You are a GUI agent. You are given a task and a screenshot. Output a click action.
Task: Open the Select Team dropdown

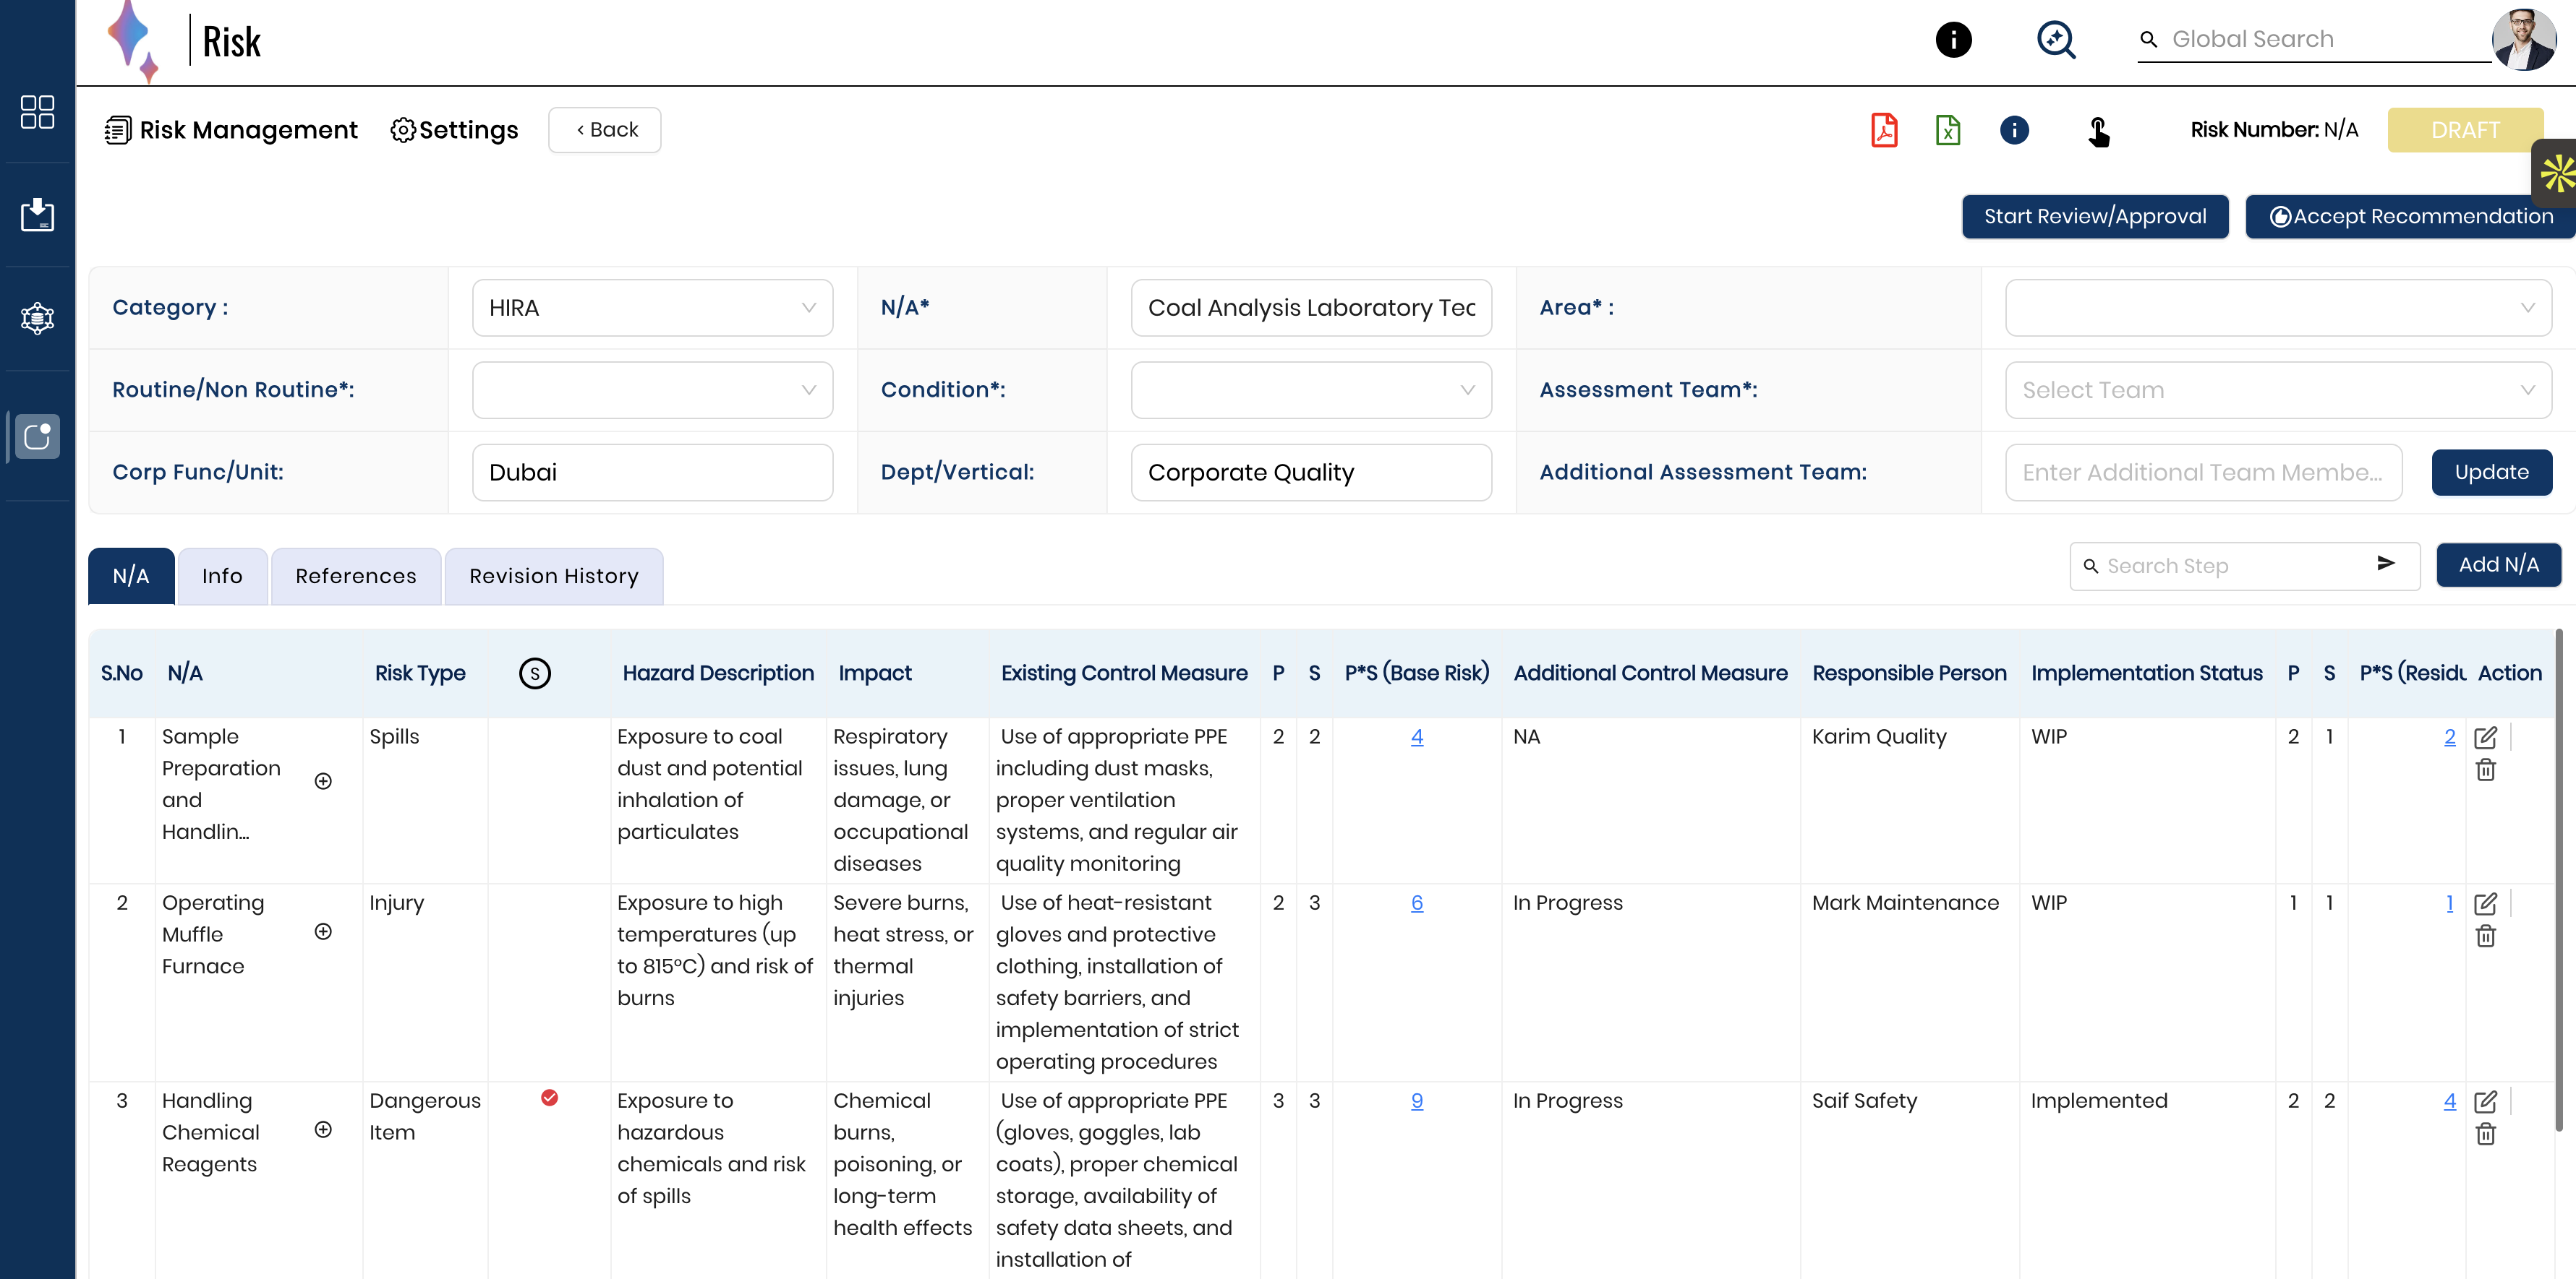click(2278, 389)
